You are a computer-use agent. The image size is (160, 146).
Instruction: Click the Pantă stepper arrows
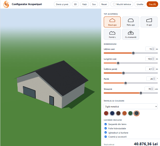tap(154, 79)
